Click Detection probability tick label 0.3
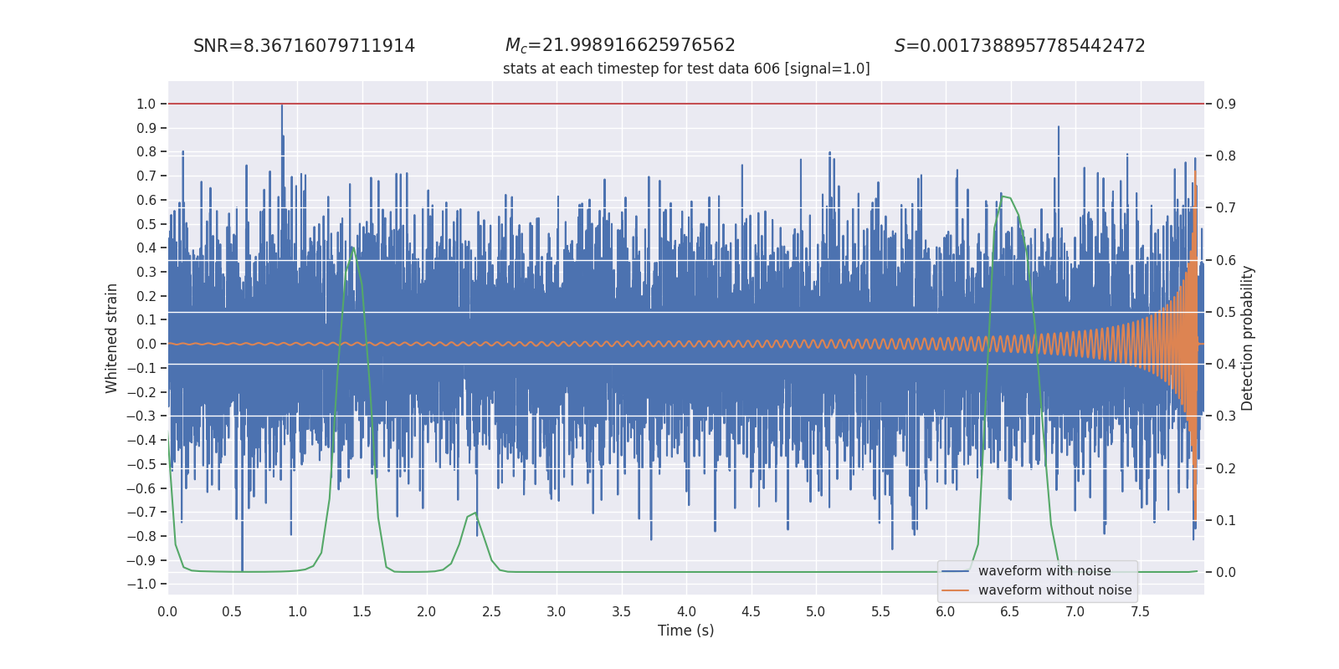Viewport: 1339px width, 669px height. coord(1226,416)
